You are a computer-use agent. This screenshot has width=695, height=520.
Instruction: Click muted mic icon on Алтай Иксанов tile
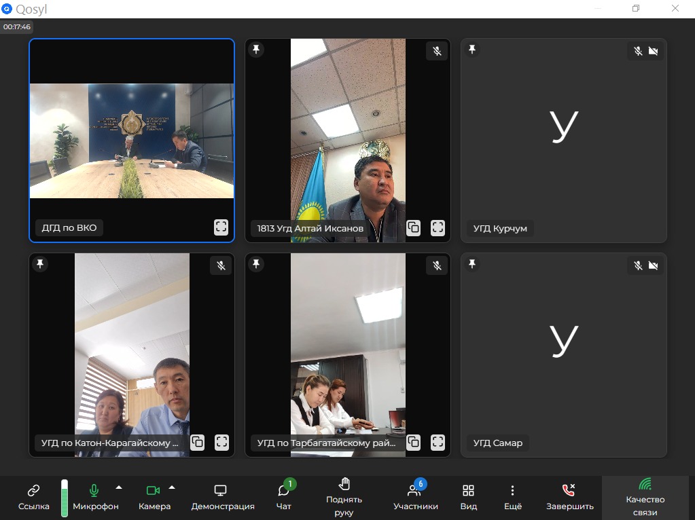[437, 51]
